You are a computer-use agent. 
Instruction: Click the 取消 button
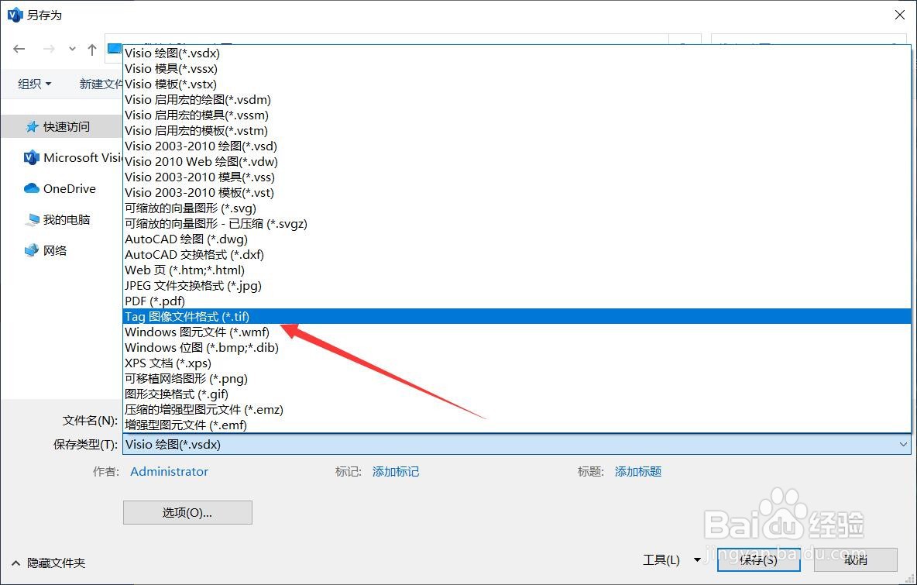point(856,560)
